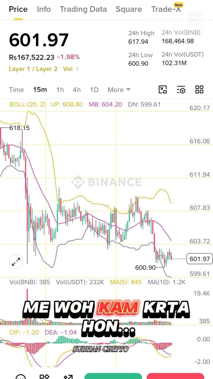Click the 600.90 low price marker
The image size is (213, 379).
click(145, 268)
